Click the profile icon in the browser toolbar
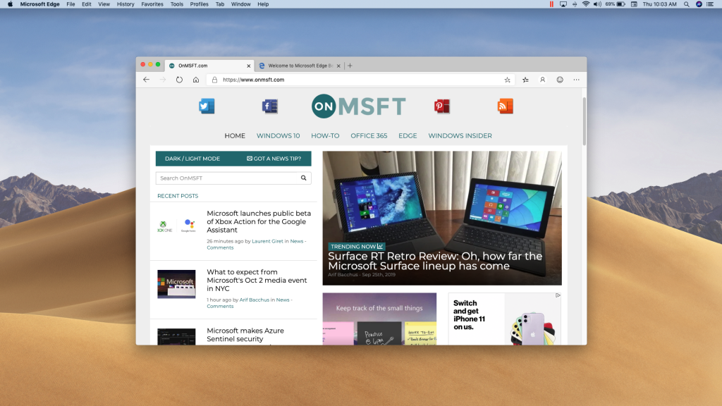Screen dimensions: 722x406 click(x=542, y=80)
